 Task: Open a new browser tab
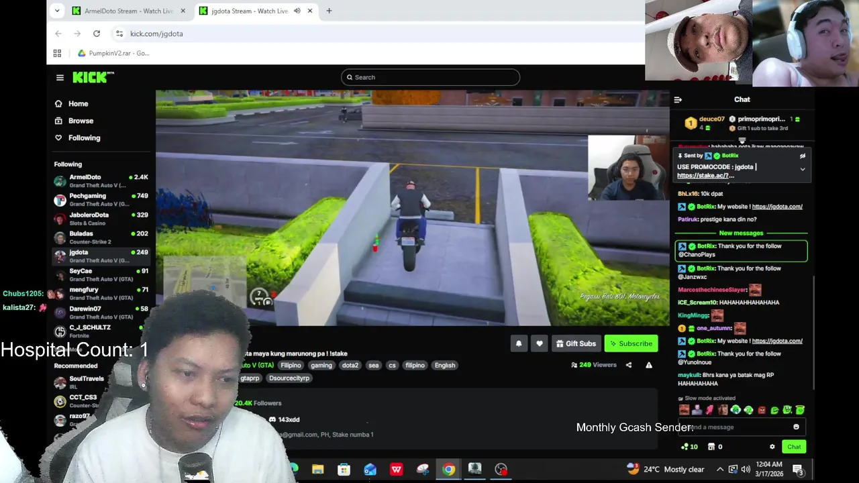pos(329,11)
